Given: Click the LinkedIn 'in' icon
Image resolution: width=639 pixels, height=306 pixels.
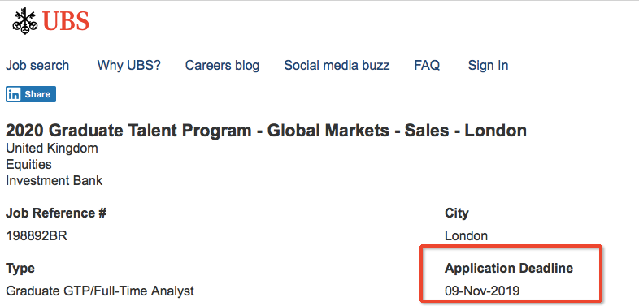Looking at the screenshot, I should [x=14, y=94].
